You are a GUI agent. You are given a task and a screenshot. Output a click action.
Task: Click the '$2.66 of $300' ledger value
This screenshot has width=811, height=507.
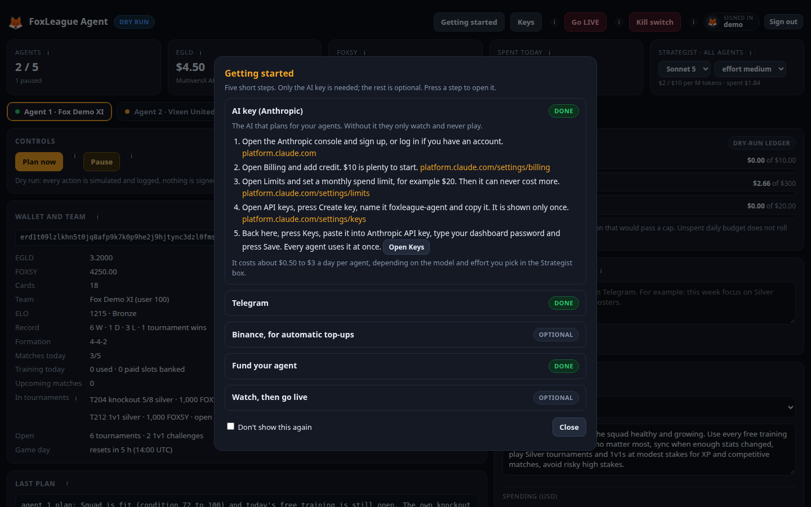click(774, 183)
